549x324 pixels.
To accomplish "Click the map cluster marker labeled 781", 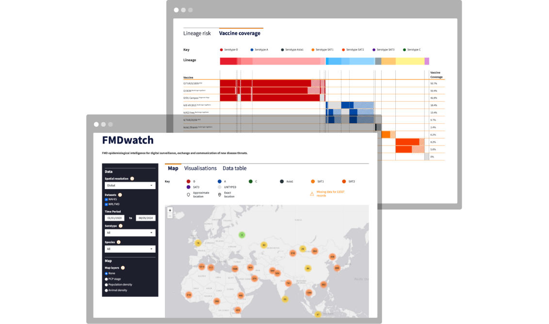I will click(288, 283).
